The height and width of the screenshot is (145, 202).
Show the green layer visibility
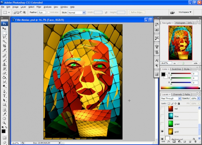(x=162, y=124)
